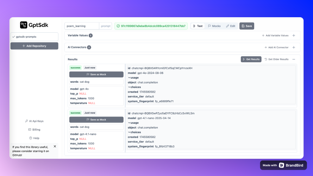Dismiss the GitHub star notice
Screen dimensions: 313x176
tap(55, 146)
